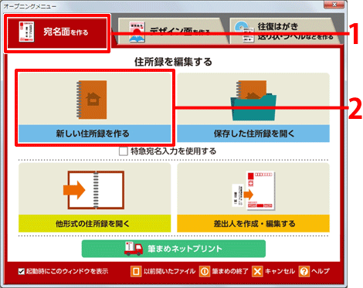The image size is (363, 288).
Task: Click the ヘルプ question mark icon
Action: pos(304,271)
